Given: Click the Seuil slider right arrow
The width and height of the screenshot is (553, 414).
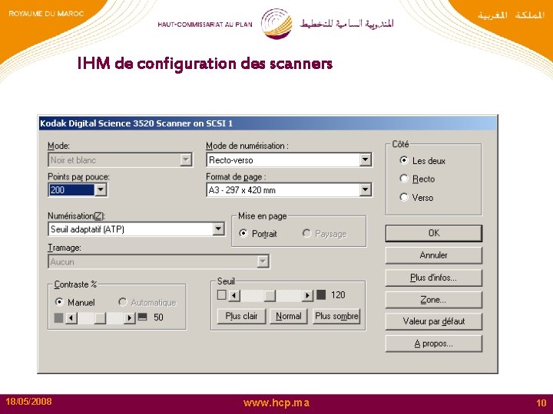Looking at the screenshot, I should [x=307, y=295].
